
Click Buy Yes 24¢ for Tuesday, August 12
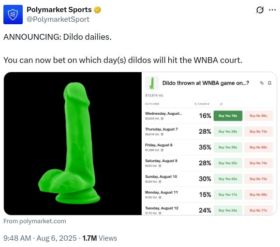[x=228, y=210]
